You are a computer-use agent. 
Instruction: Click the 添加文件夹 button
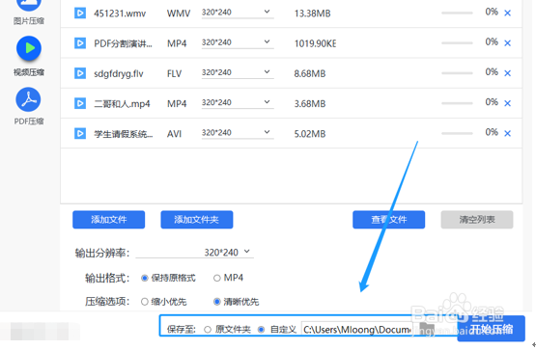click(197, 220)
